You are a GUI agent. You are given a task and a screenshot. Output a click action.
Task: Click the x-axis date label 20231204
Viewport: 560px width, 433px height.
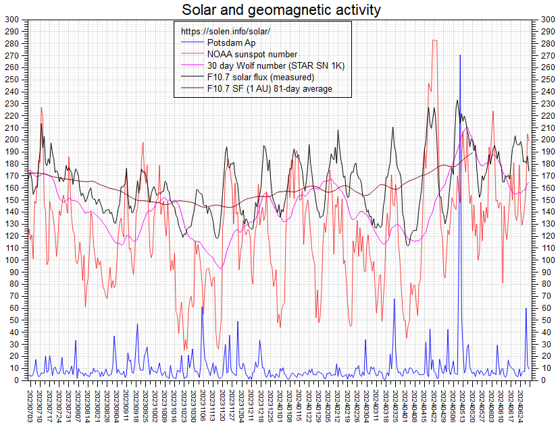tap(241, 406)
